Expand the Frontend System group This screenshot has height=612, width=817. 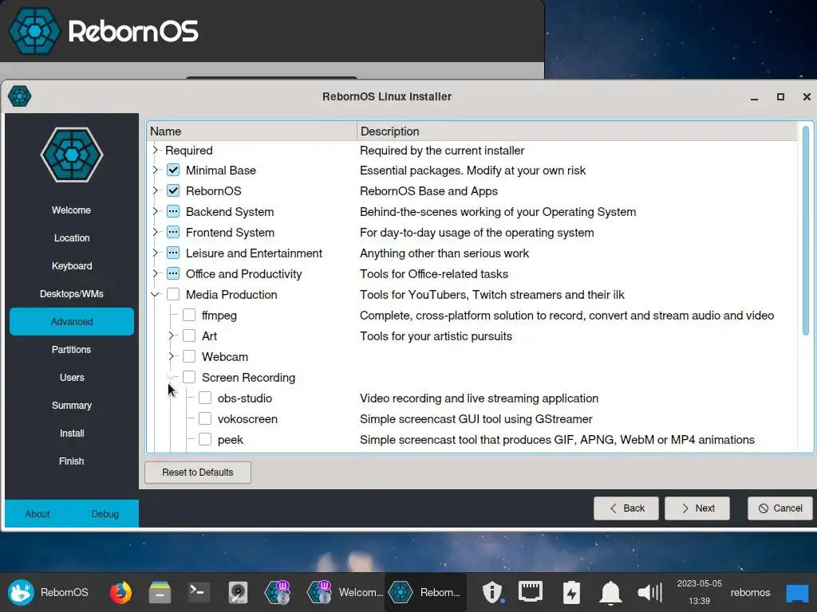point(155,233)
